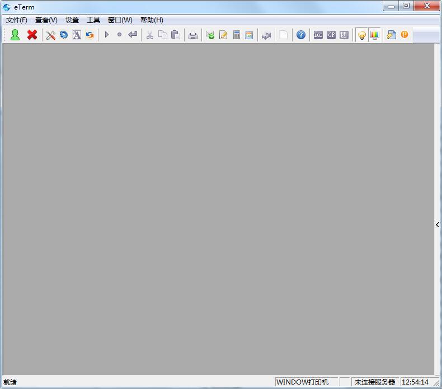Open the wrench and screwdriver settings icon

pos(51,35)
